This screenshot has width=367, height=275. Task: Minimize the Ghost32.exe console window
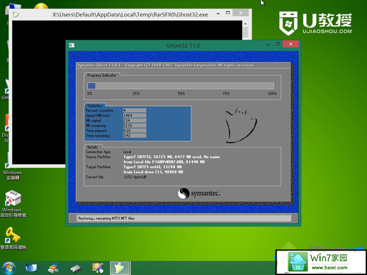tap(218, 14)
